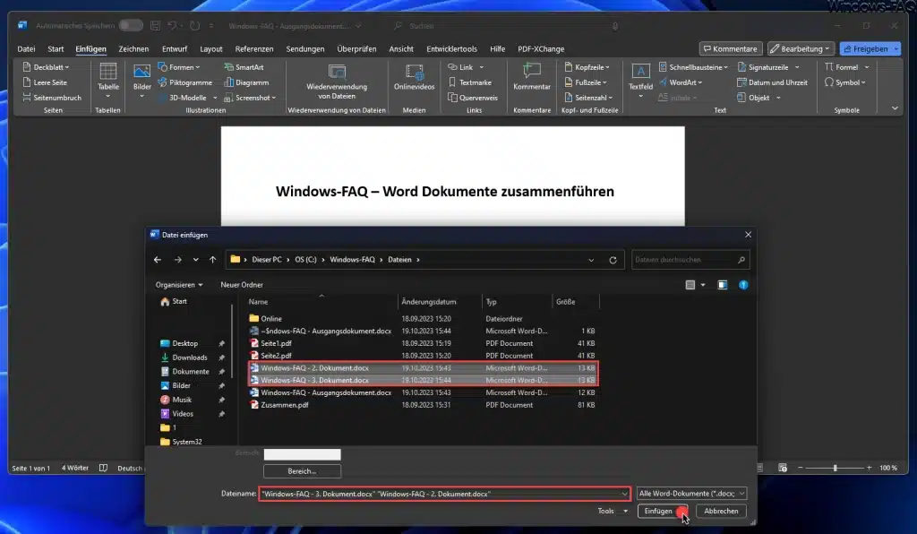Select Dokumente in navigation pane
The height and width of the screenshot is (534, 917).
pyautogui.click(x=191, y=372)
